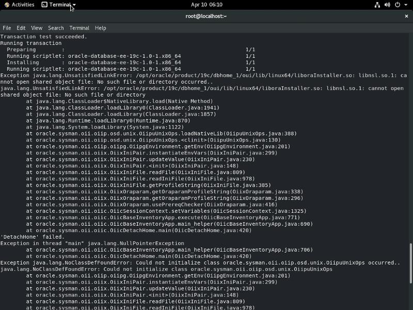Click the network status icon
Image resolution: width=413 pixels, height=310 pixels.
[377, 5]
